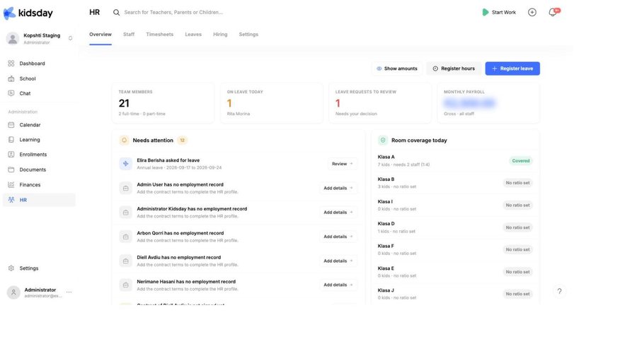
Task: Click the green Start Work play icon
Action: 485,12
